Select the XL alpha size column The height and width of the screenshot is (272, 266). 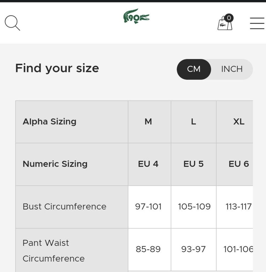235,122
